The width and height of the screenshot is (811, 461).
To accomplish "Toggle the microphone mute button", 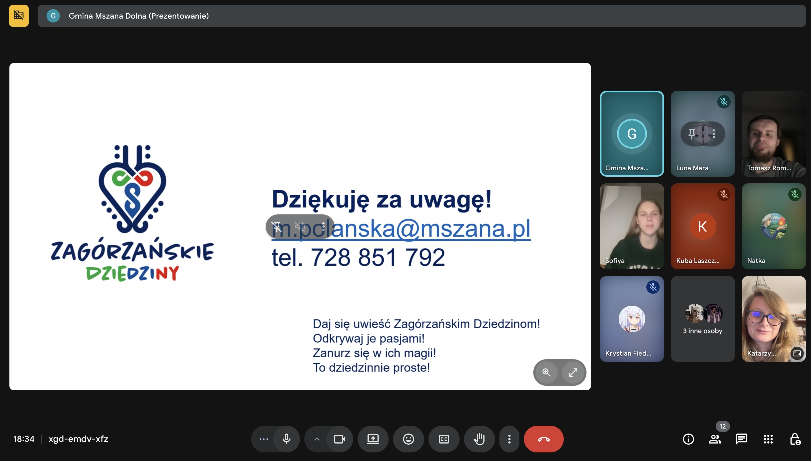I will [x=286, y=439].
